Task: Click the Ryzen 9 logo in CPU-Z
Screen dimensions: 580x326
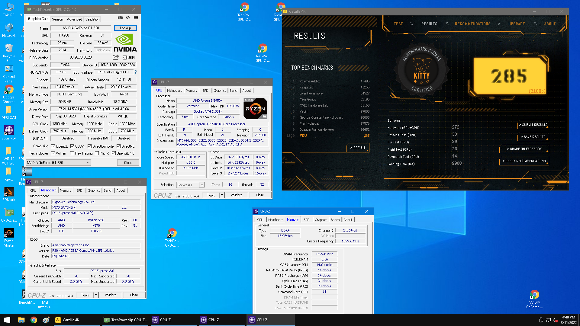Action: click(x=255, y=109)
